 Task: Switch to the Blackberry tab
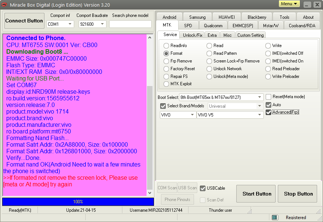point(257,17)
